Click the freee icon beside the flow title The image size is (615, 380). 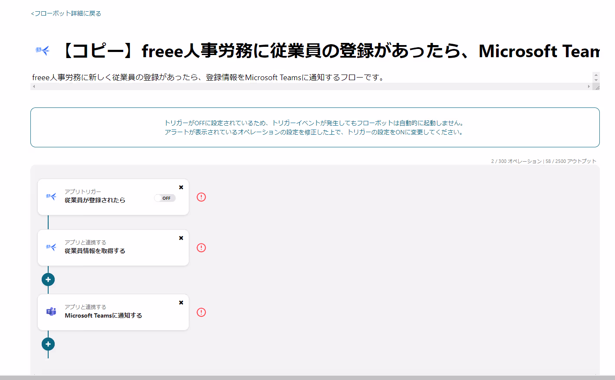coord(43,51)
